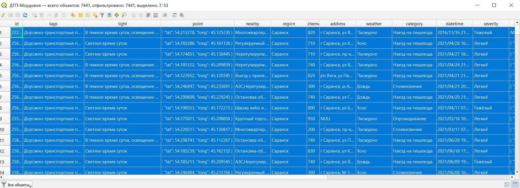520x188 pixels.
Task: Click the horizontal scrollbar track
Action: pos(409,177)
